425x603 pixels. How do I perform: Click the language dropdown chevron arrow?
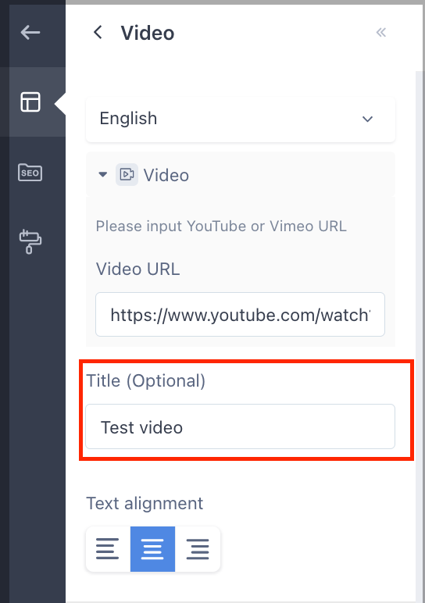pos(368,120)
